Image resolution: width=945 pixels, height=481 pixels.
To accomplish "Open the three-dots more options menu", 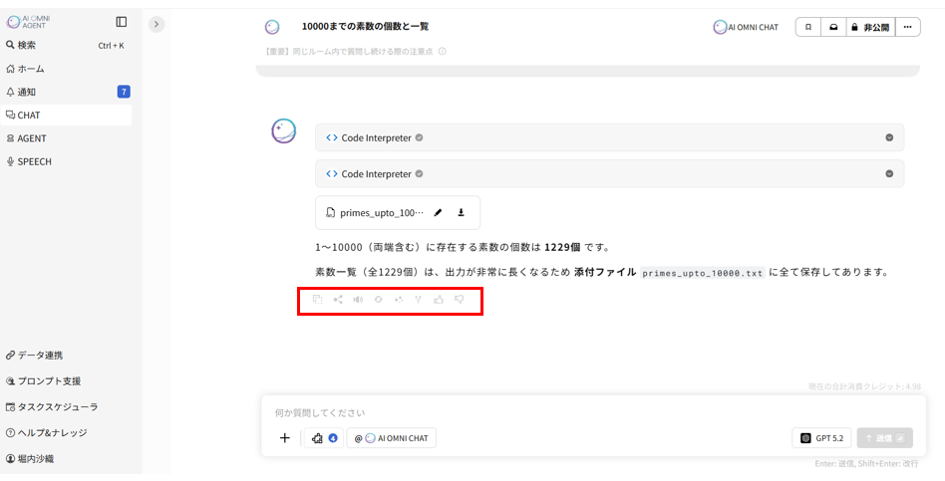I will point(908,27).
